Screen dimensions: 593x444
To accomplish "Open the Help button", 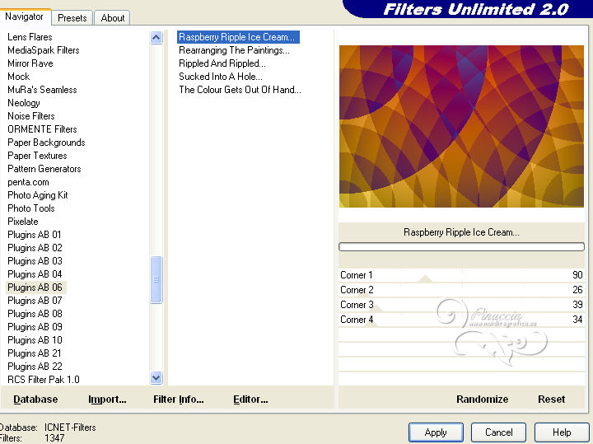I will pos(562,432).
